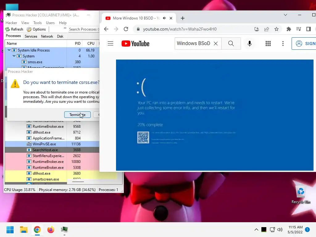Click the Physical memory status entry
Image resolution: width=316 pixels, height=237 pixels.
[67, 190]
